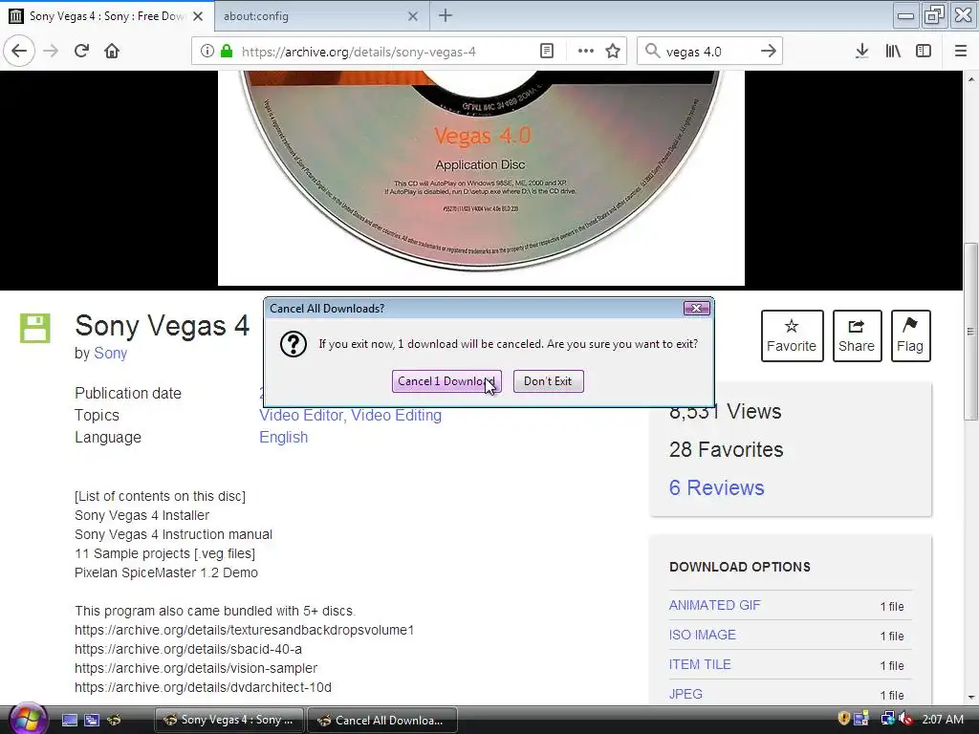979x734 pixels.
Task: Open JPEG download option
Action: tap(685, 694)
